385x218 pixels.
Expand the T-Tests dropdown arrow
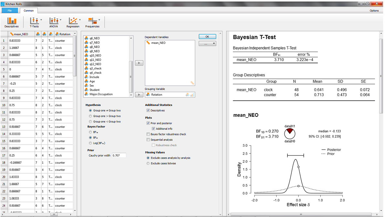tap(41, 20)
